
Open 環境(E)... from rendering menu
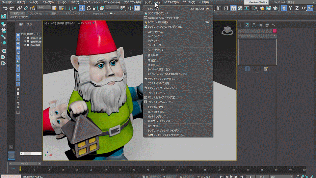(x=178, y=61)
